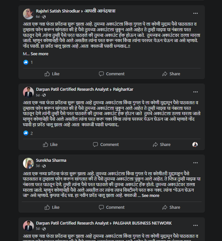Screen dimensions: 222x241
Task: Like Rajshri Satish Shirodkar's post
Action: tap(52, 74)
